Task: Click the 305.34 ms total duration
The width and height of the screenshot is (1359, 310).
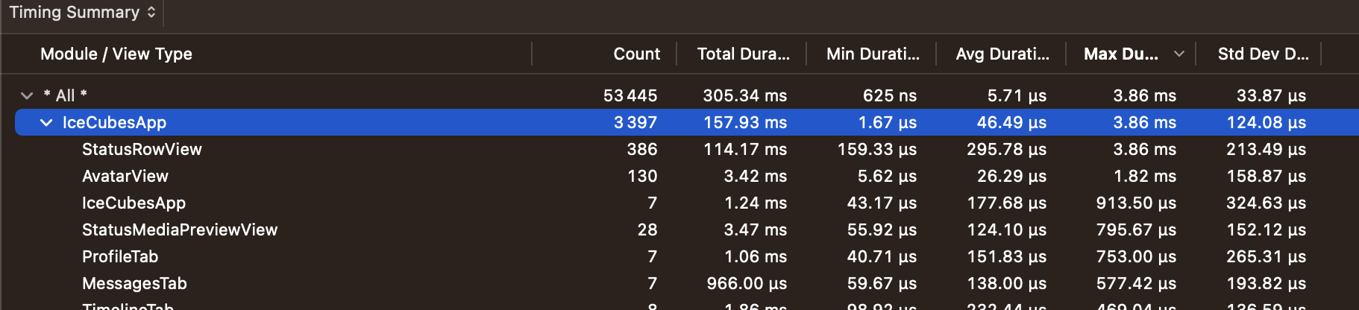Action: (744, 95)
